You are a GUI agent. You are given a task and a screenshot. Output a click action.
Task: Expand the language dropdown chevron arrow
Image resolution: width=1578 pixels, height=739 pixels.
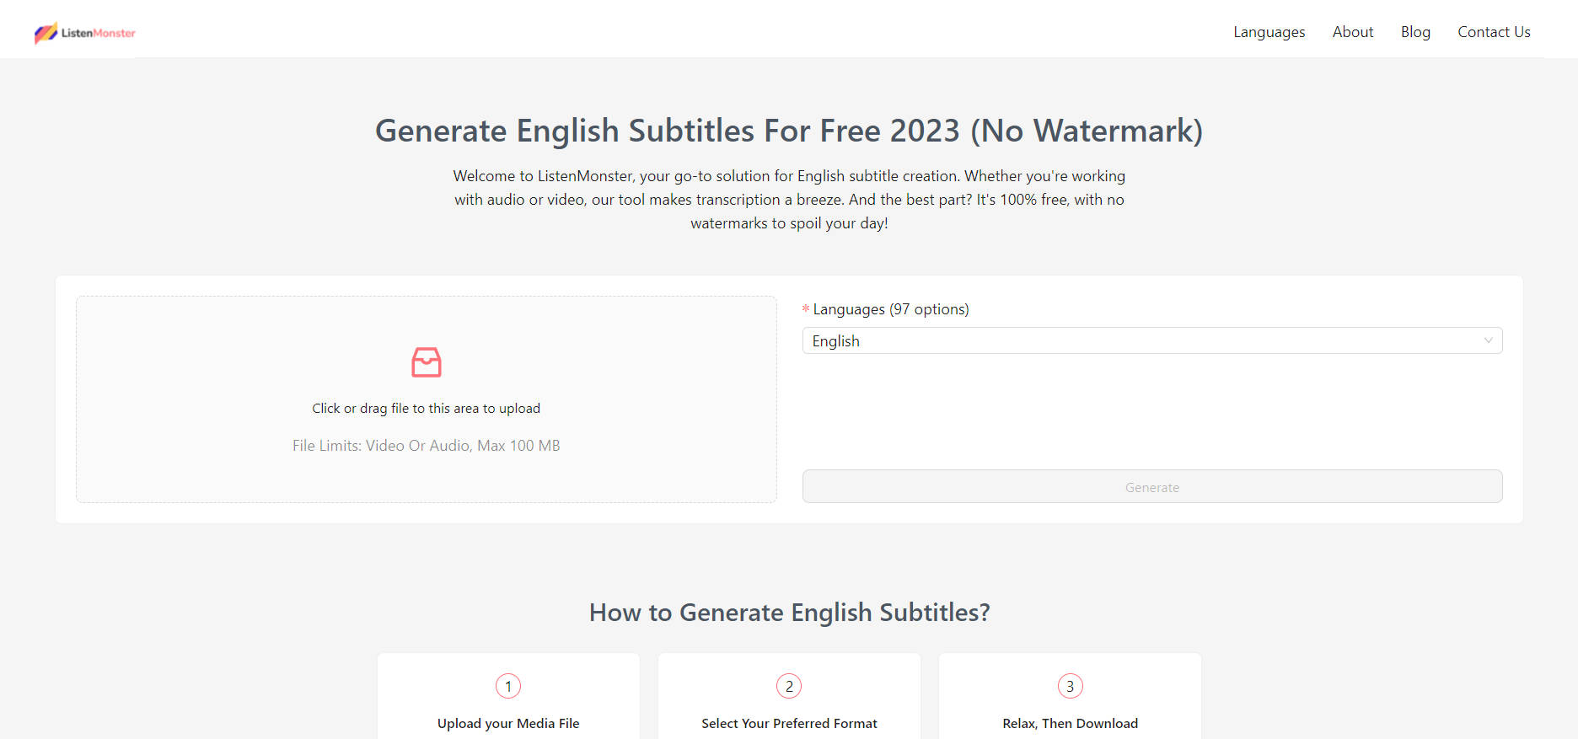tap(1488, 340)
